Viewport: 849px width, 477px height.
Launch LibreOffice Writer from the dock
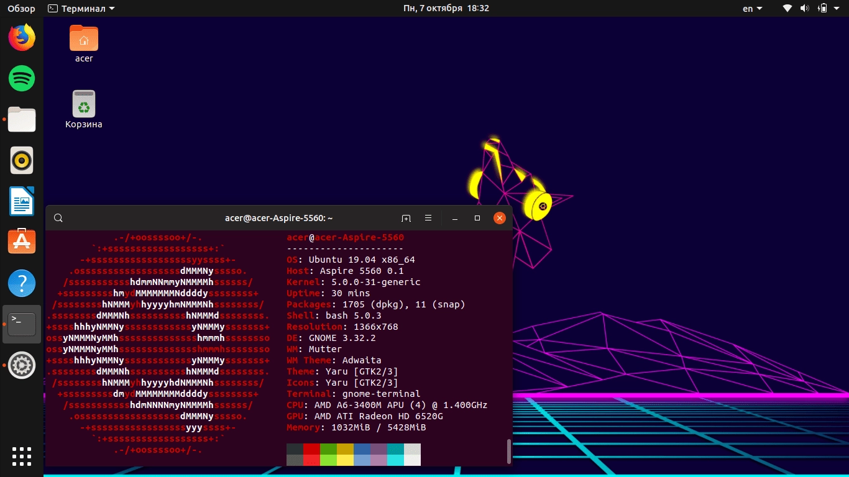pyautogui.click(x=22, y=201)
